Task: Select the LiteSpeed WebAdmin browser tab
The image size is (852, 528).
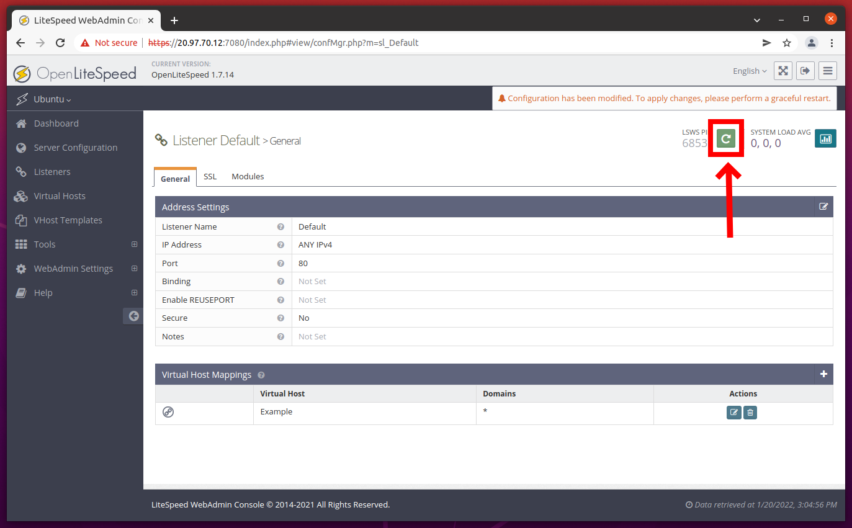Action: [86, 20]
